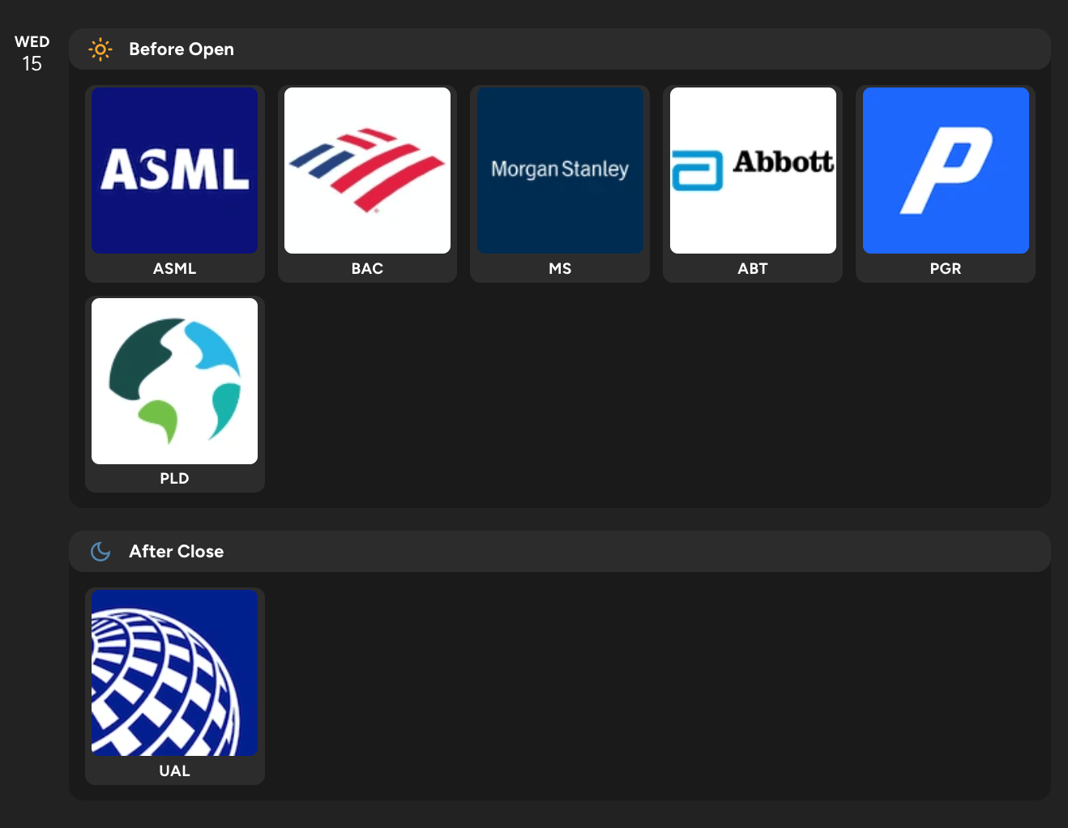Click the Before Open section header

[560, 49]
